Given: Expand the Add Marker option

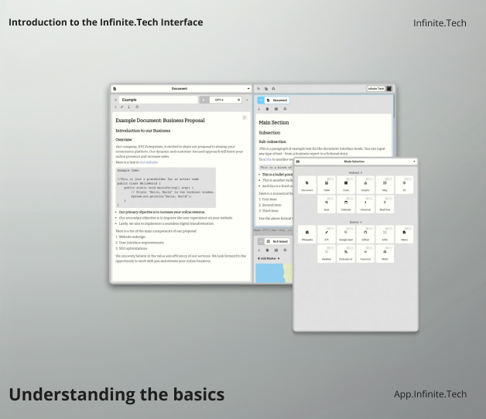Looking at the screenshot, I should coord(269,258).
